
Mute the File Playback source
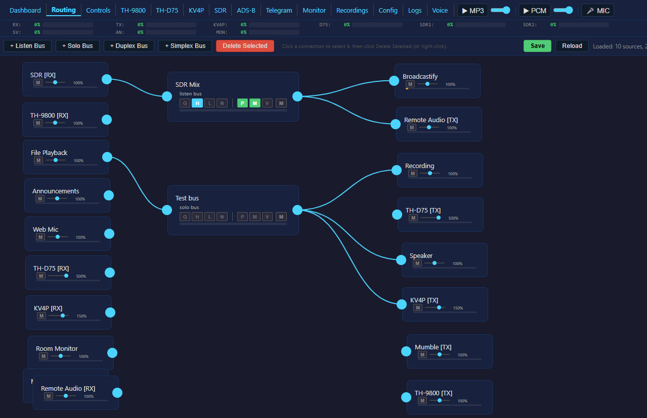pyautogui.click(x=38, y=160)
